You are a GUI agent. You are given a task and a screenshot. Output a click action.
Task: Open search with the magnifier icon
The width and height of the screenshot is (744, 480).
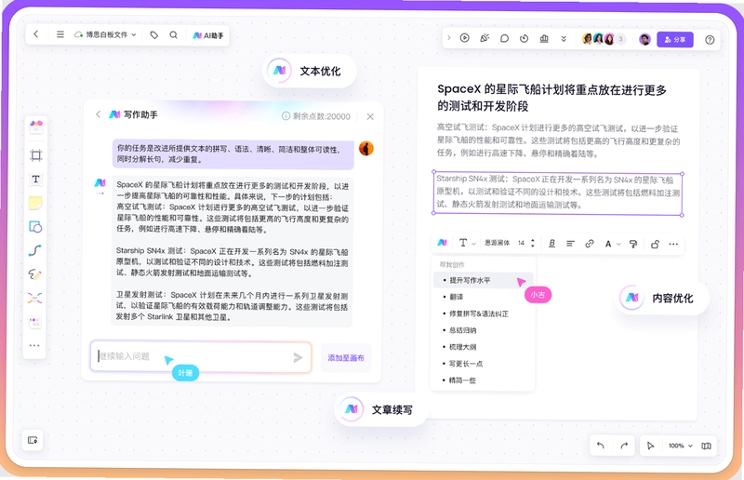coord(174,34)
